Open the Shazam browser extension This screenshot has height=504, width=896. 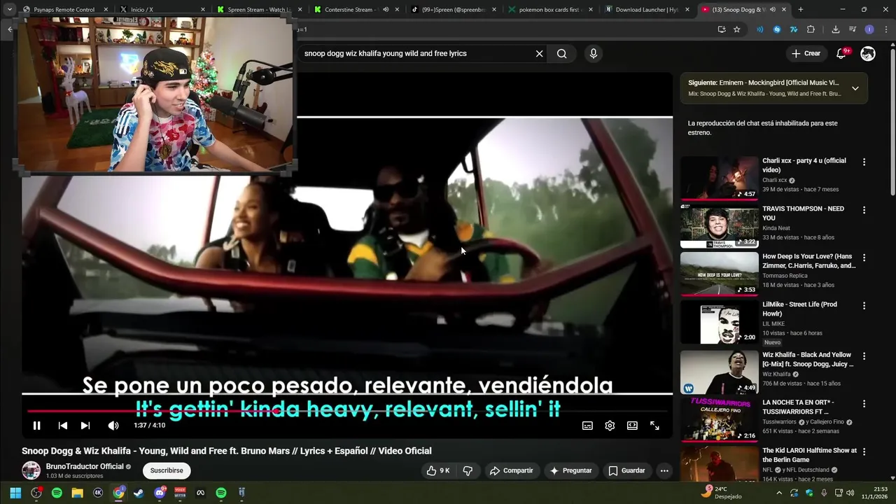[x=777, y=29]
